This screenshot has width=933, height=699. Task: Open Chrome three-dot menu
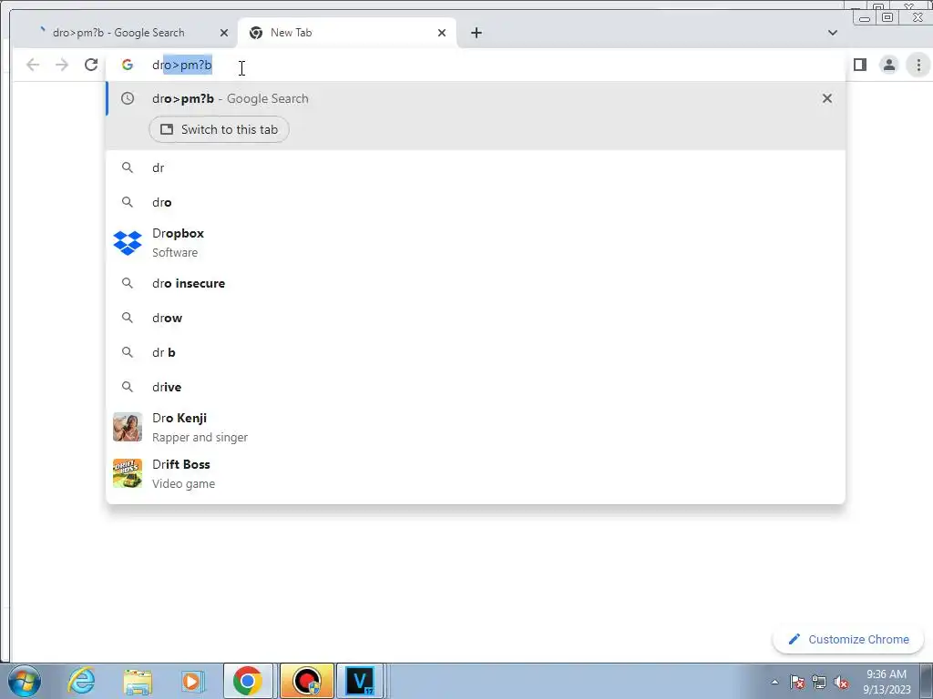pyautogui.click(x=918, y=65)
